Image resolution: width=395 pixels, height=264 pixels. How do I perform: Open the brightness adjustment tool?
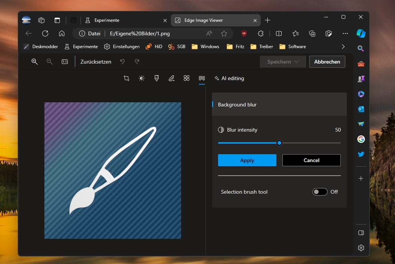coord(142,78)
